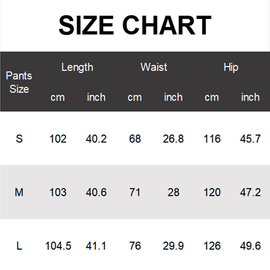Click the 102 length cm value

[x=58, y=139]
